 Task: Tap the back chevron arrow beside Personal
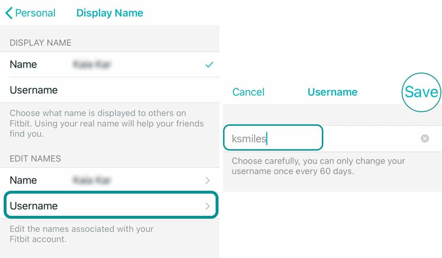pyautogui.click(x=9, y=13)
